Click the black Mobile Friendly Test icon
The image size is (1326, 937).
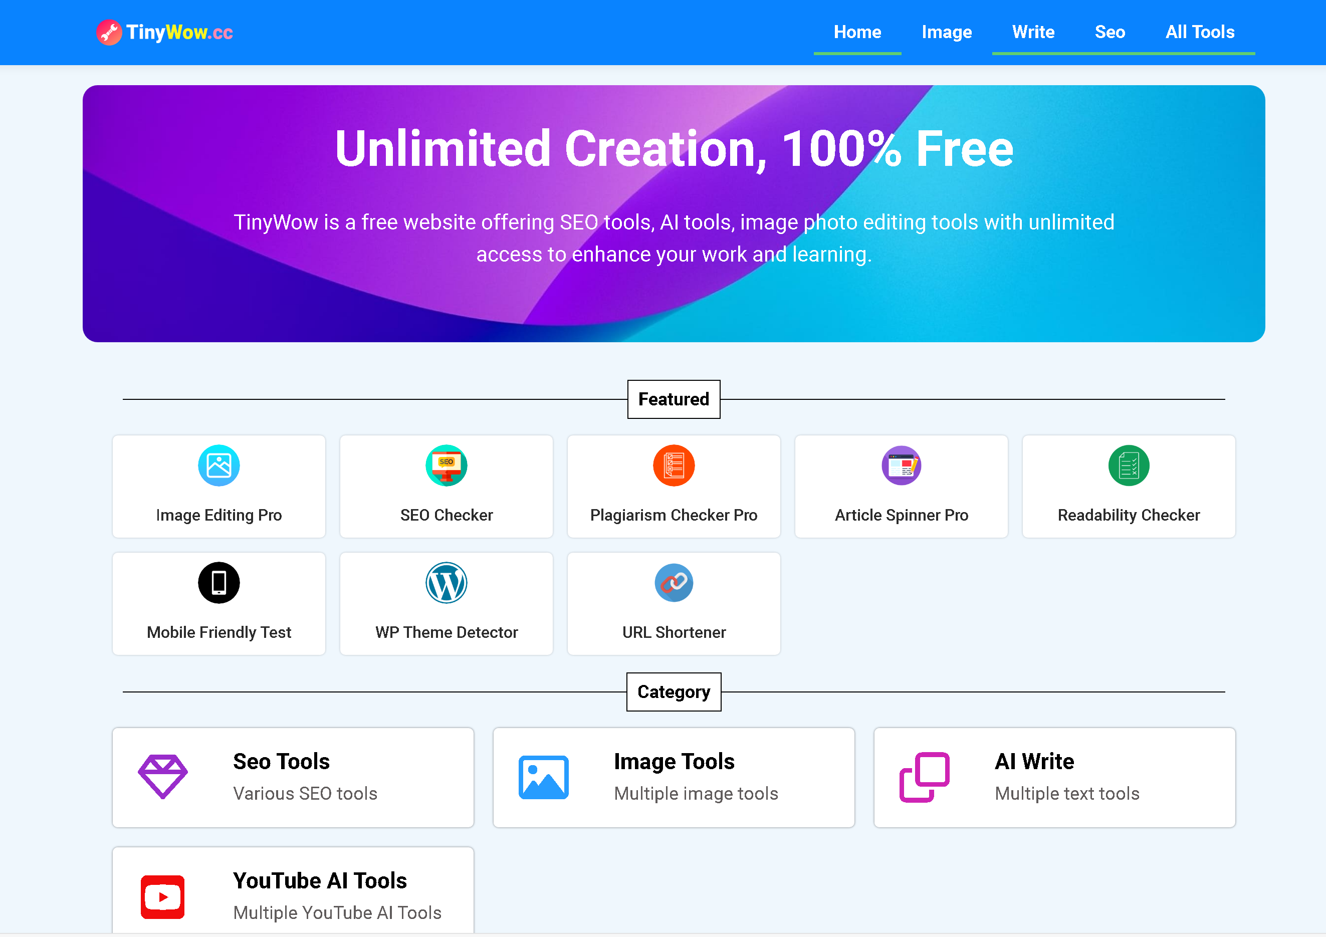coord(219,583)
